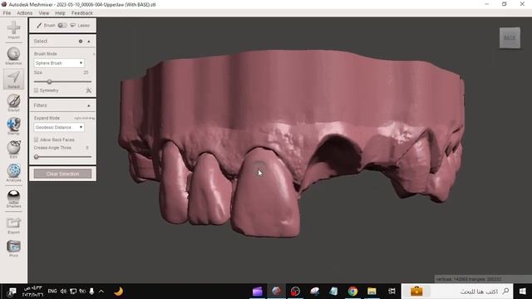Open the Feedback menu

pyautogui.click(x=82, y=13)
